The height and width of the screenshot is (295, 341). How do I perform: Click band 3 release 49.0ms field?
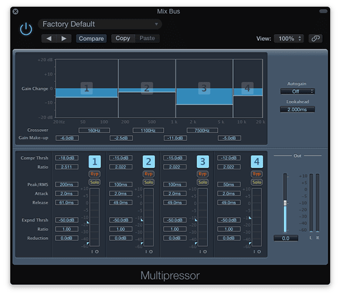[175, 202]
